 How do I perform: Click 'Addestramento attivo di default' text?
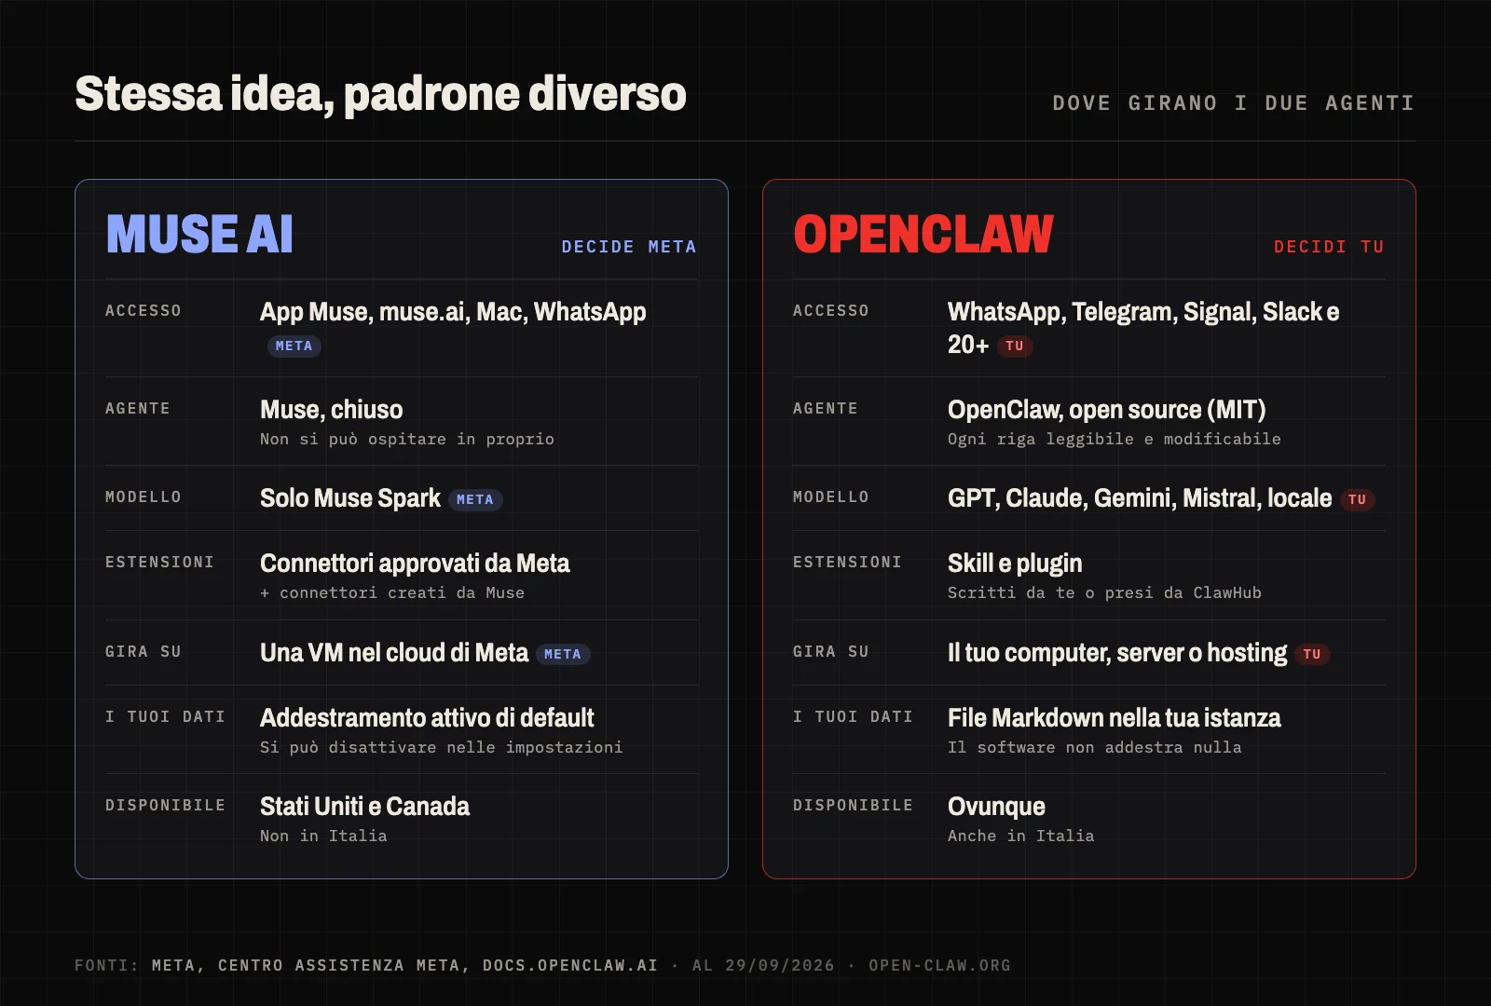click(x=427, y=718)
